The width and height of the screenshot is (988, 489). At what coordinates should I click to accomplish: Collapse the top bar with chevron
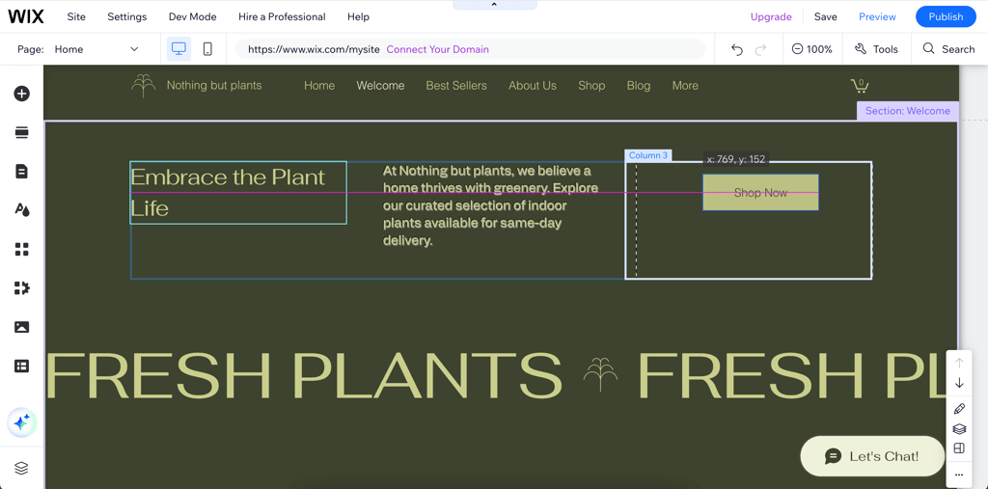tap(494, 5)
